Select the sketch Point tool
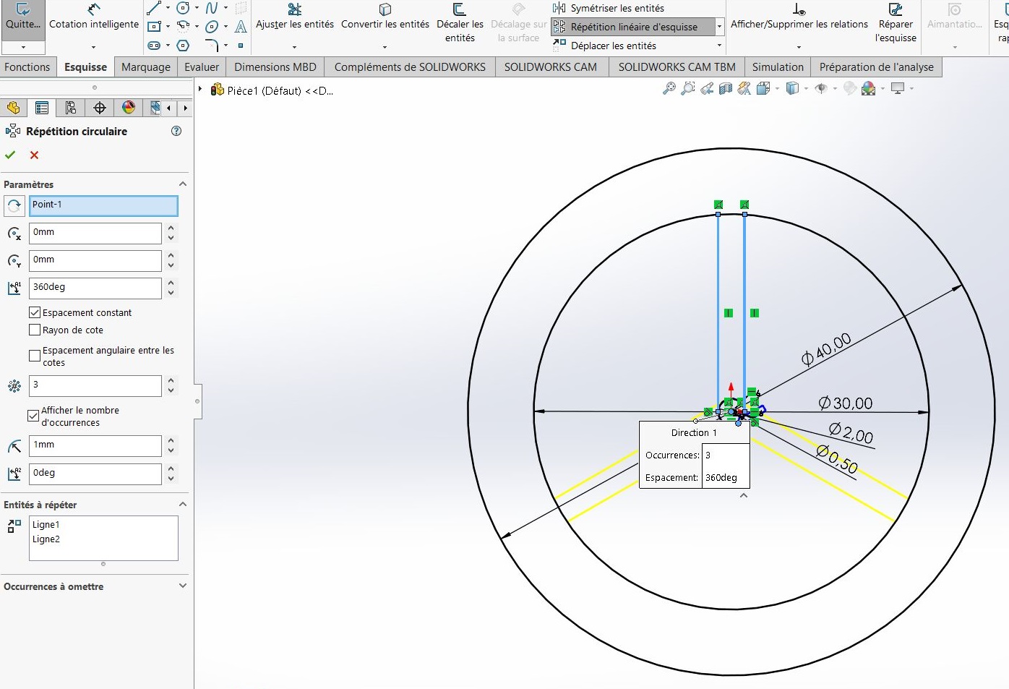This screenshot has width=1009, height=689. [241, 46]
